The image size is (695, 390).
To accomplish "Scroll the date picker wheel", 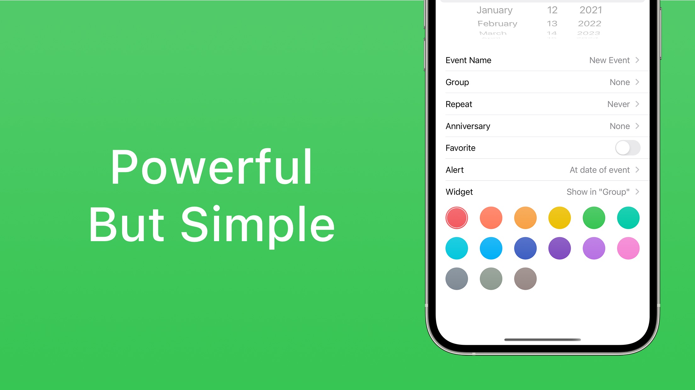I will [544, 19].
